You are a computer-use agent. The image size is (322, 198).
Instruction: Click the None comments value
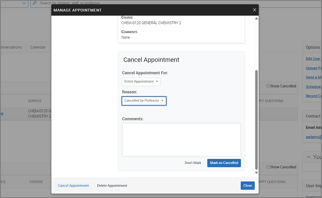pos(125,37)
